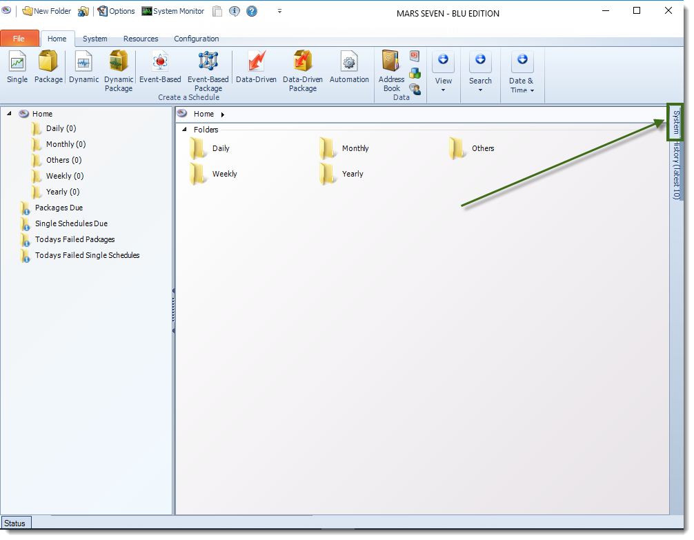The height and width of the screenshot is (540, 694).
Task: Switch to the System ribbon tab
Action: click(x=95, y=39)
